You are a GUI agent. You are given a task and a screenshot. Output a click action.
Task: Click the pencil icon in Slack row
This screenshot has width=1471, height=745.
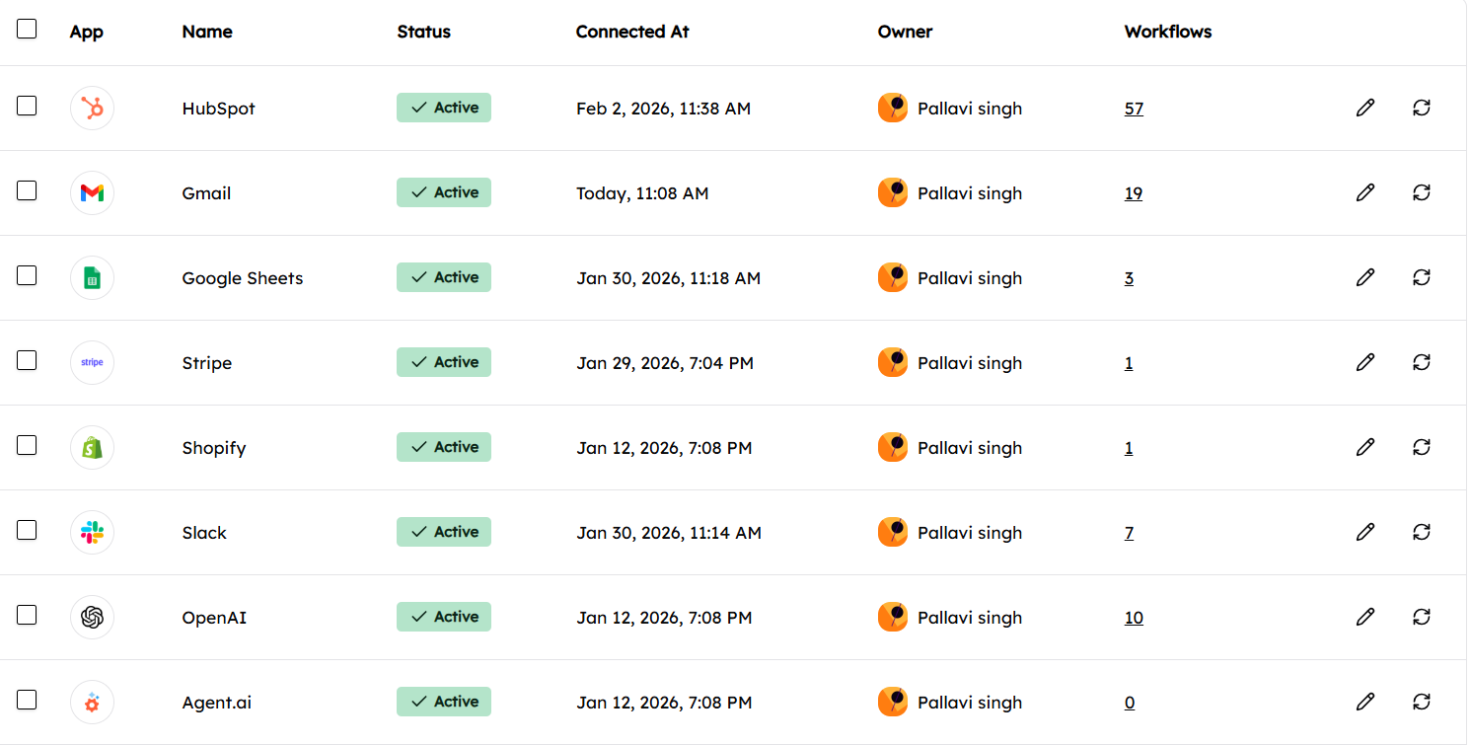(x=1364, y=532)
